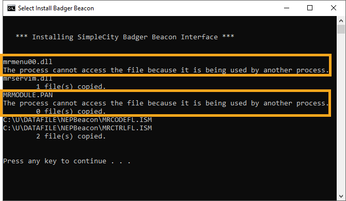
Task: Click the window title text 'Select Install Badger Beacon'
Action: [x=56, y=8]
